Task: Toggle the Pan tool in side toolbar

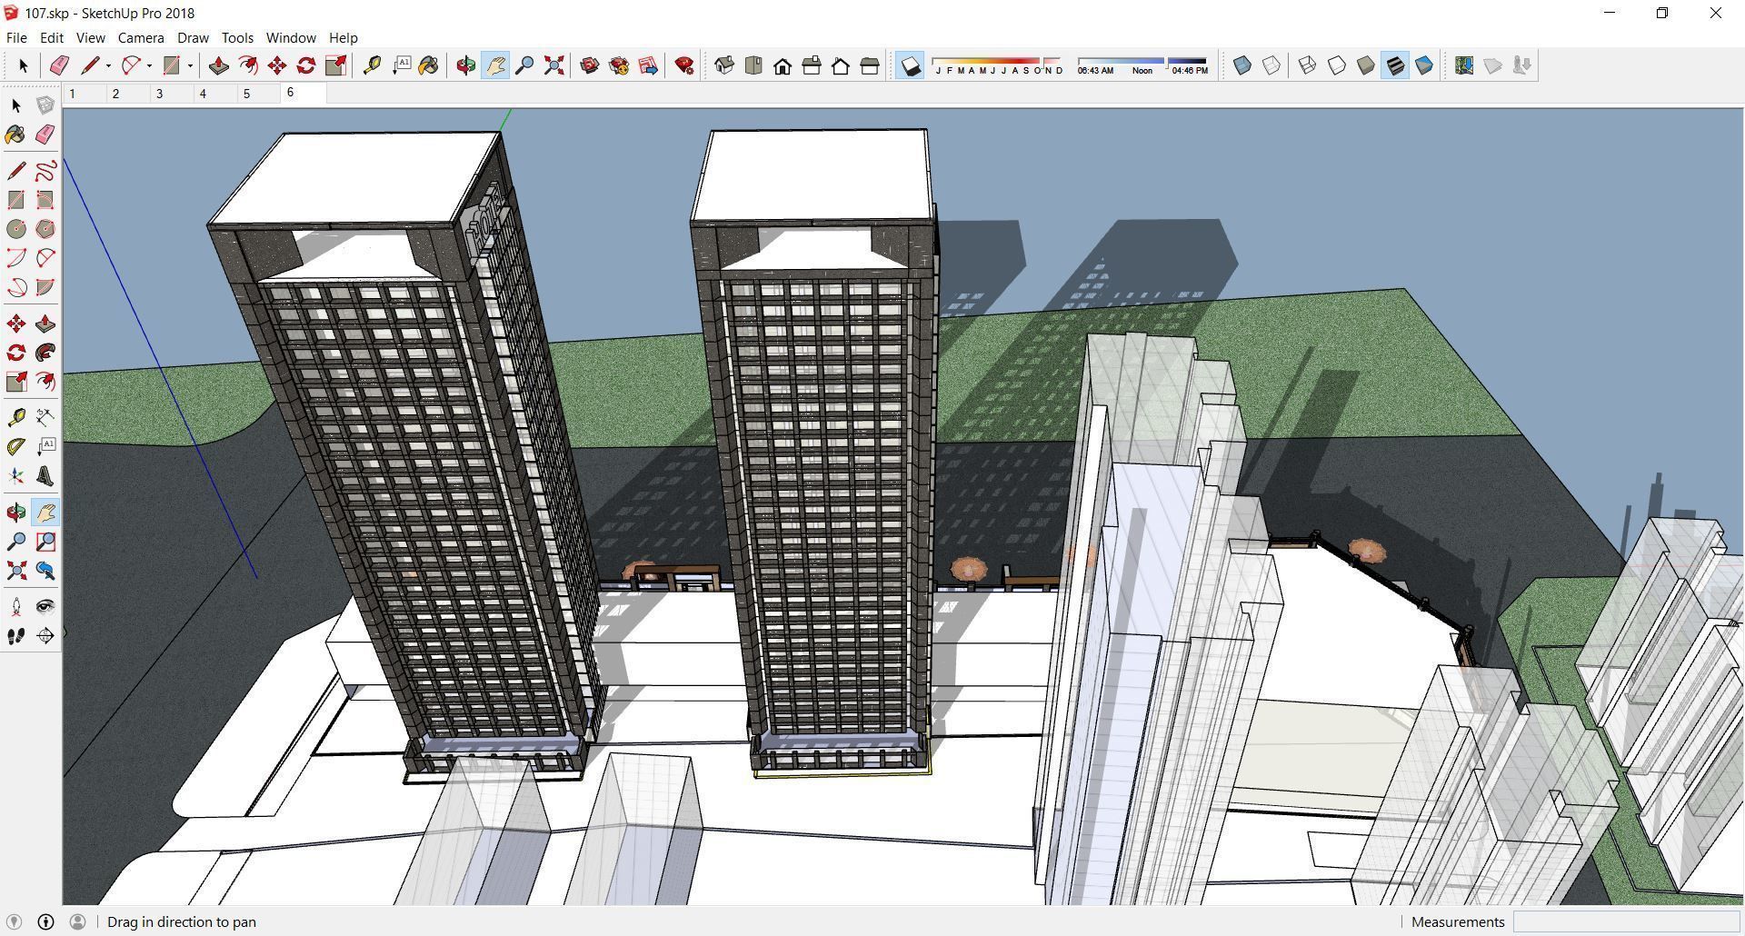Action: (45, 513)
